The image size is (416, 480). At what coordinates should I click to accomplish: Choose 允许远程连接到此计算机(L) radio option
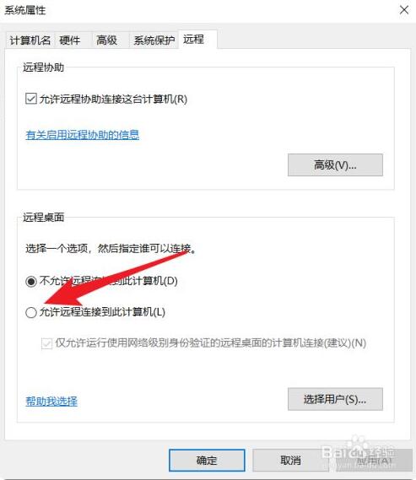tap(31, 312)
